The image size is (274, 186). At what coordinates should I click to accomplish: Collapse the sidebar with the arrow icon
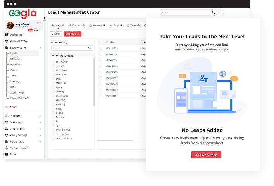(x=44, y=18)
